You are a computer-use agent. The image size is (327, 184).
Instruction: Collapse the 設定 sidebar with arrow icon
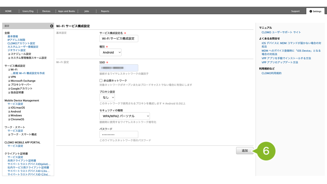click(52, 26)
